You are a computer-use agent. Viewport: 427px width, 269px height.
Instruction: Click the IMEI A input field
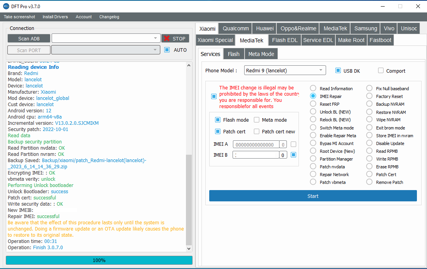[x=256, y=144]
